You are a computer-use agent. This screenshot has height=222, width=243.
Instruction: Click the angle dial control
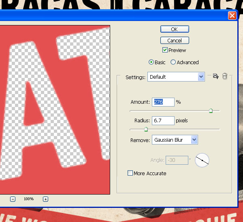(x=202, y=160)
